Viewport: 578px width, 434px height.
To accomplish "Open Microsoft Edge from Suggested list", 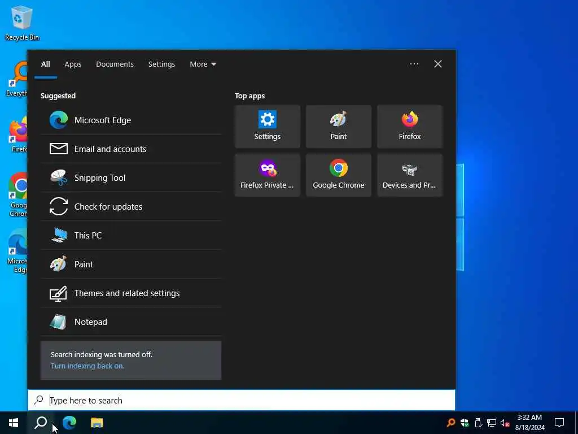I will coord(131,120).
